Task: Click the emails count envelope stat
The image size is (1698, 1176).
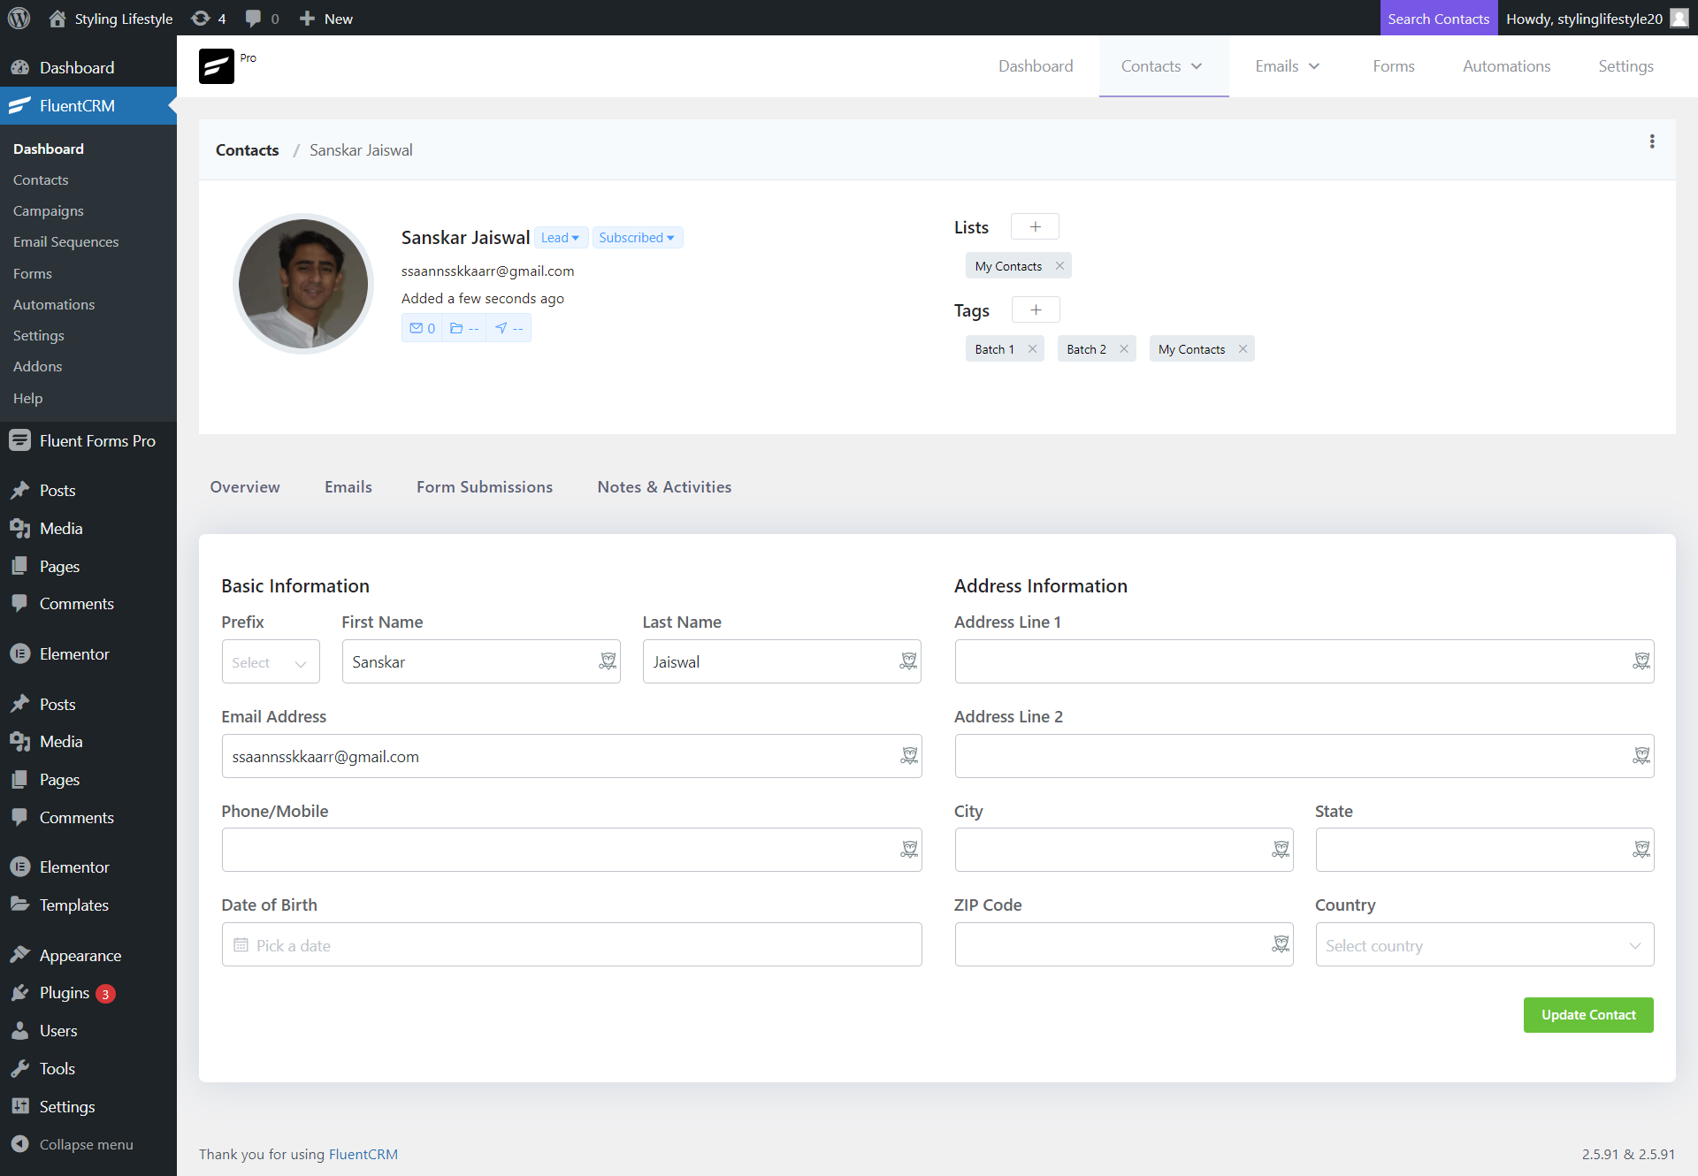Action: pos(422,328)
